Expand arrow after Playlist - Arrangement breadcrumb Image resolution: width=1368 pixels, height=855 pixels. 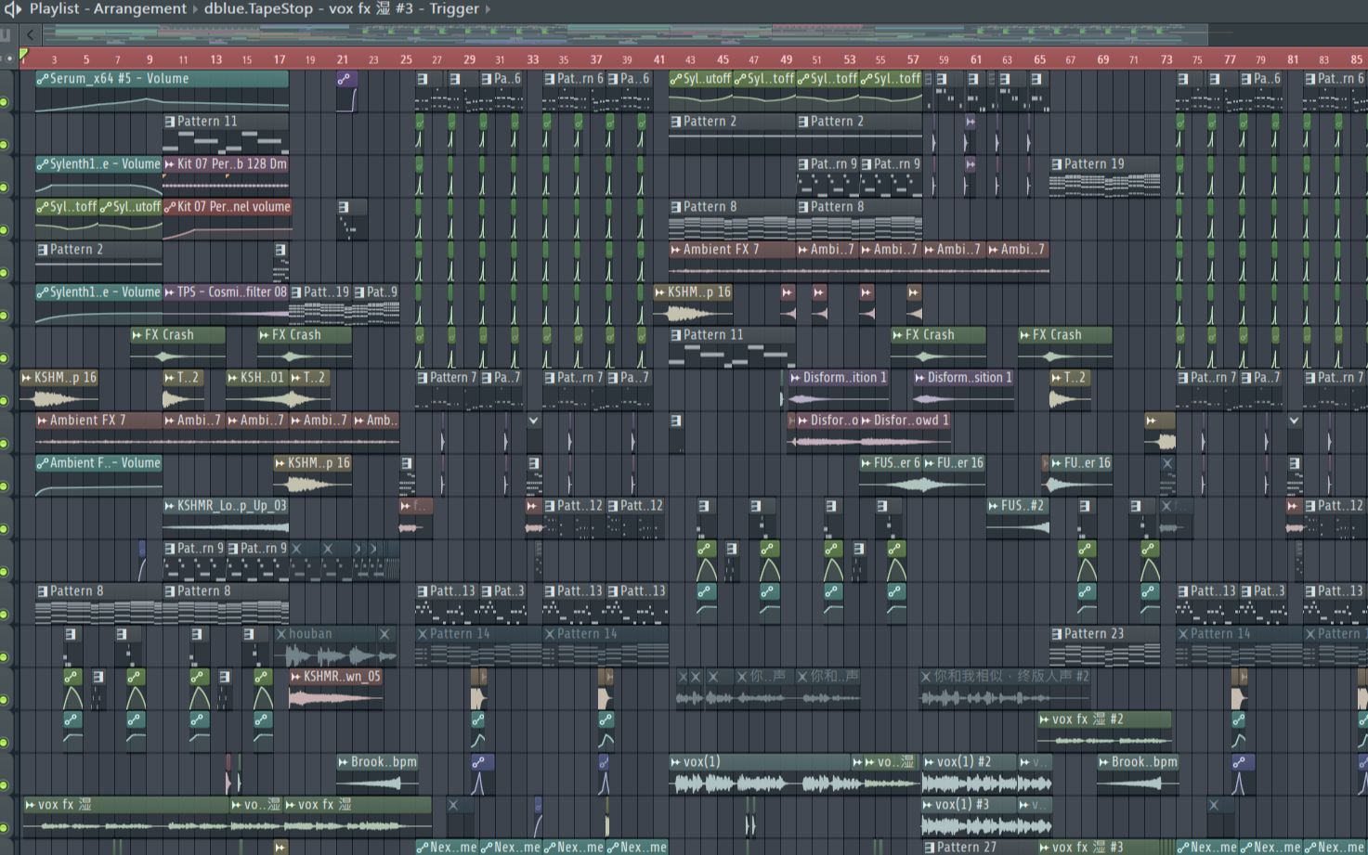tap(195, 9)
